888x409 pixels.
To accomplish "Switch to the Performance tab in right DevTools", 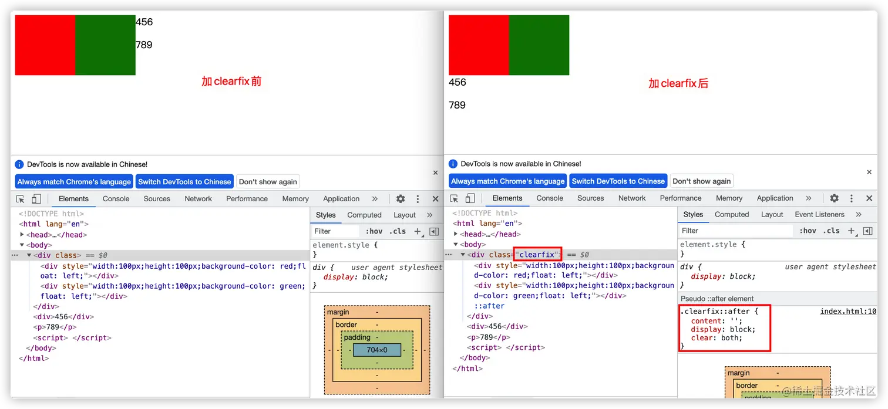I will click(681, 198).
